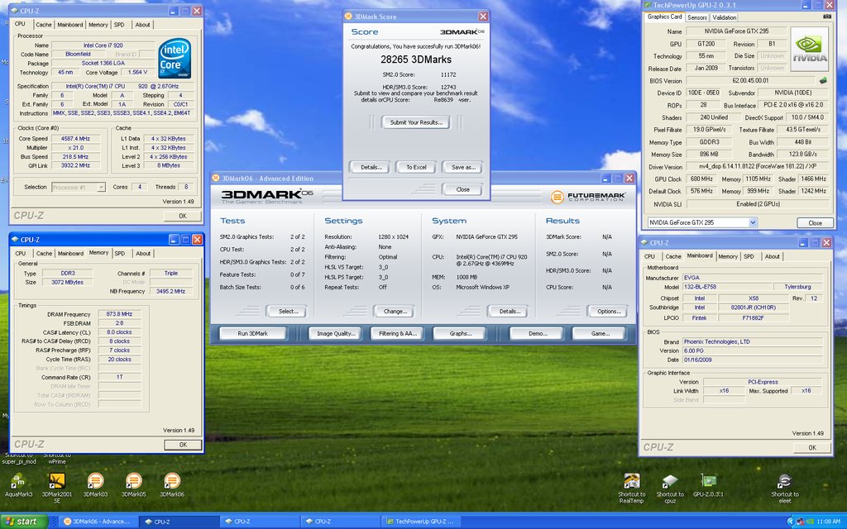This screenshot has width=847, height=529.
Task: Click the Game button in 3DMark06
Action: tap(600, 334)
